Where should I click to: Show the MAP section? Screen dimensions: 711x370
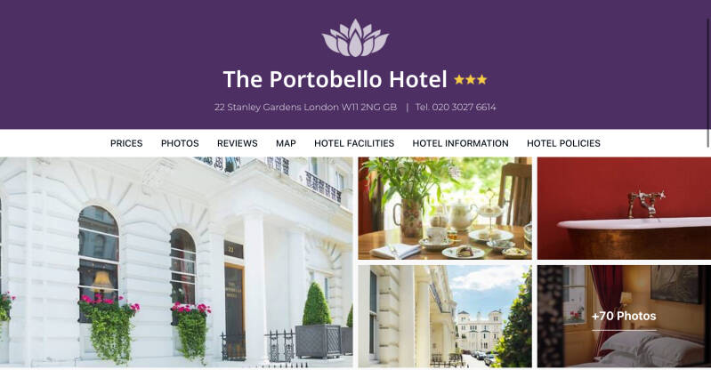click(x=287, y=143)
